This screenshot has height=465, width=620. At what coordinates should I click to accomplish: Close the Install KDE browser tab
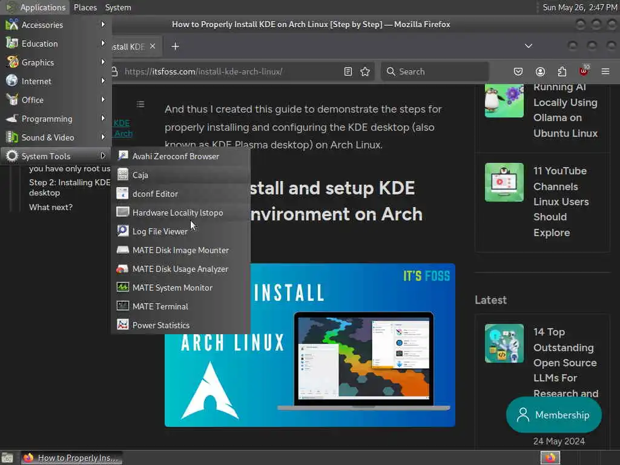(152, 46)
